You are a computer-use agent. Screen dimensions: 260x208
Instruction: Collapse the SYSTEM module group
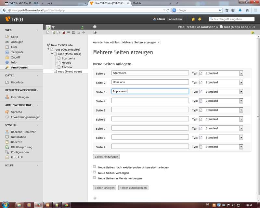pyautogui.click(x=37, y=125)
